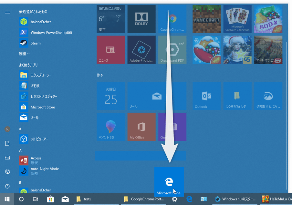The width and height of the screenshot is (292, 205).
Task: Click 最近追加されたもの heading
Action: pos(33,12)
